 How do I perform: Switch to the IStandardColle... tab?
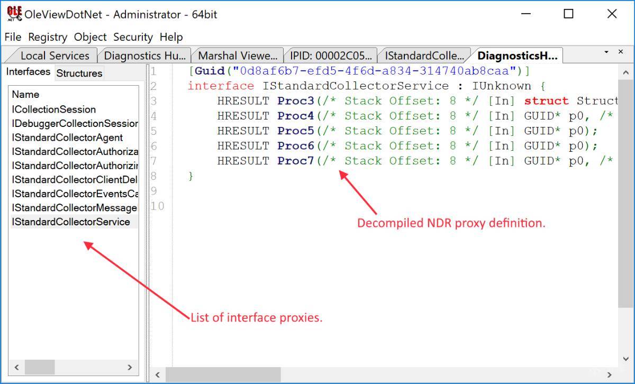[x=424, y=56]
